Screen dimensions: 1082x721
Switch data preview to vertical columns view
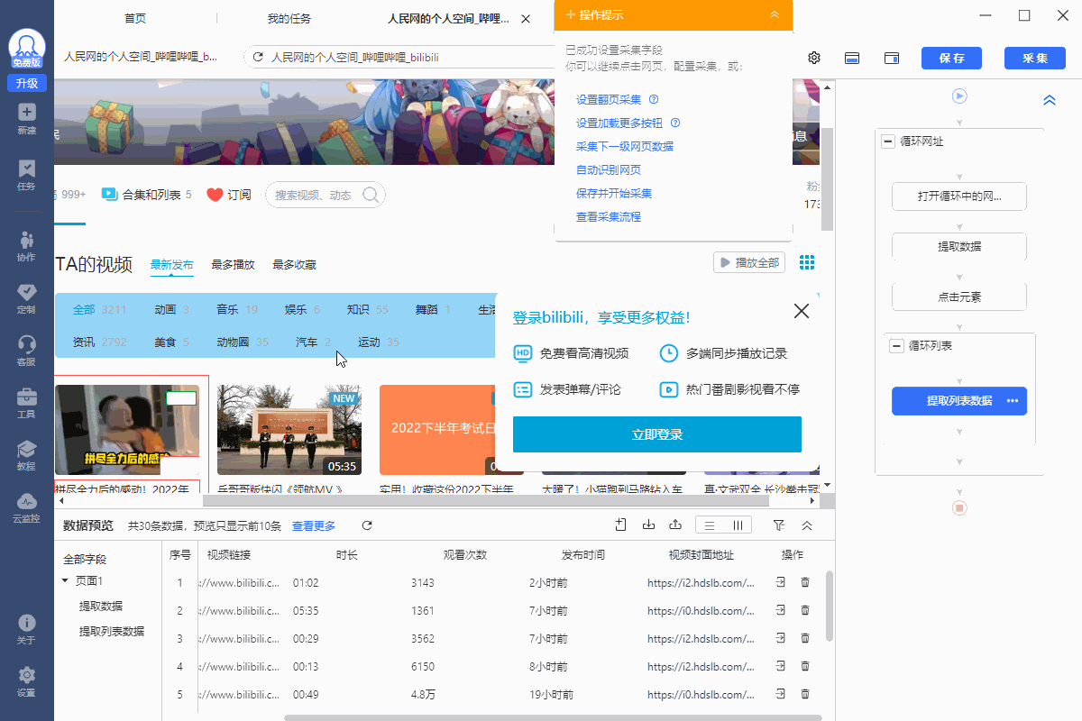pos(737,525)
